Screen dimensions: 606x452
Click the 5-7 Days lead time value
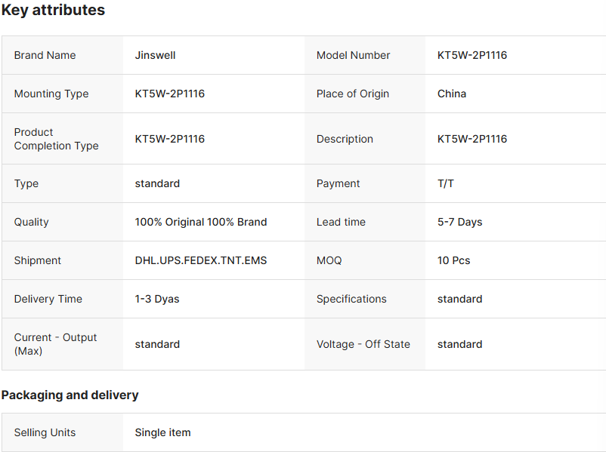[x=459, y=222]
